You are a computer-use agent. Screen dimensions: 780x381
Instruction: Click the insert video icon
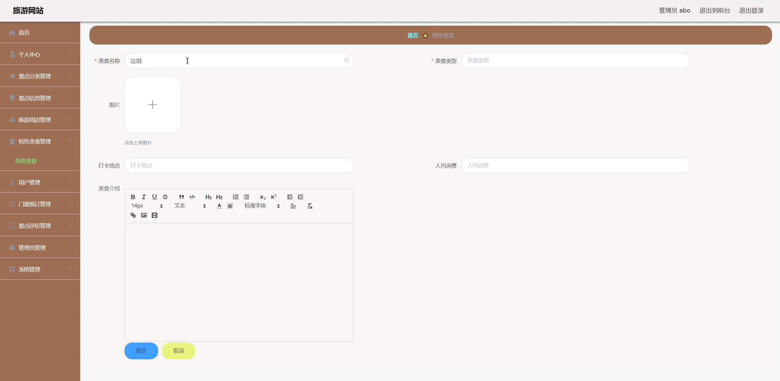pyautogui.click(x=154, y=215)
